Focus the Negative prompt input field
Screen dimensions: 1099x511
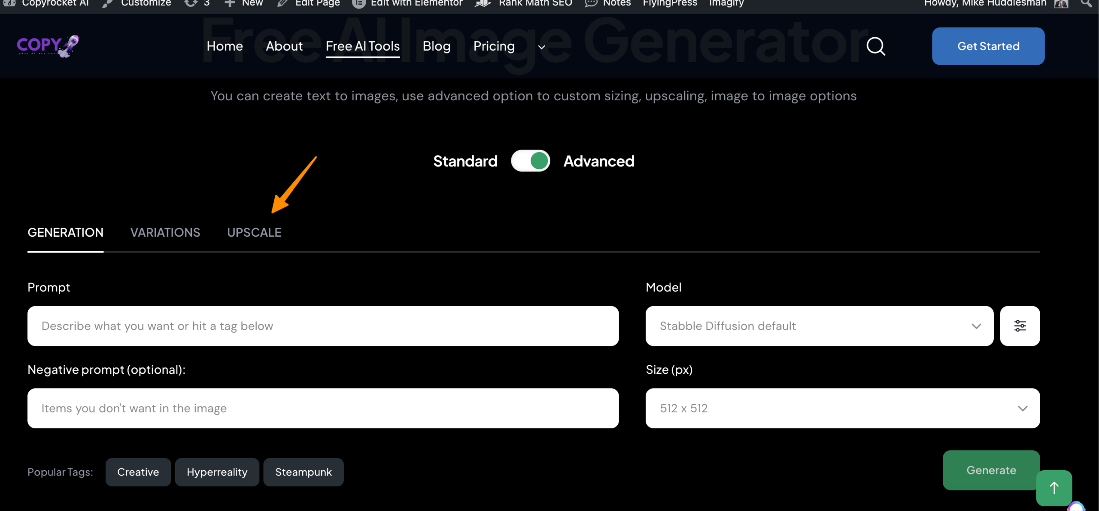click(x=323, y=408)
